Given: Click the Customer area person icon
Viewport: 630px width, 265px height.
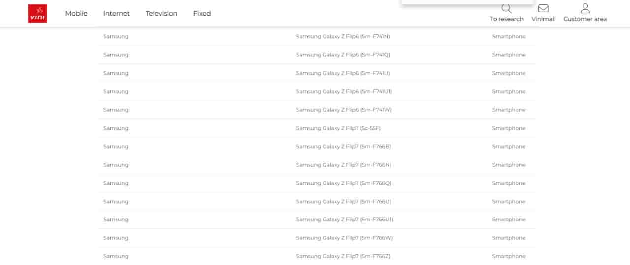Looking at the screenshot, I should point(585,8).
